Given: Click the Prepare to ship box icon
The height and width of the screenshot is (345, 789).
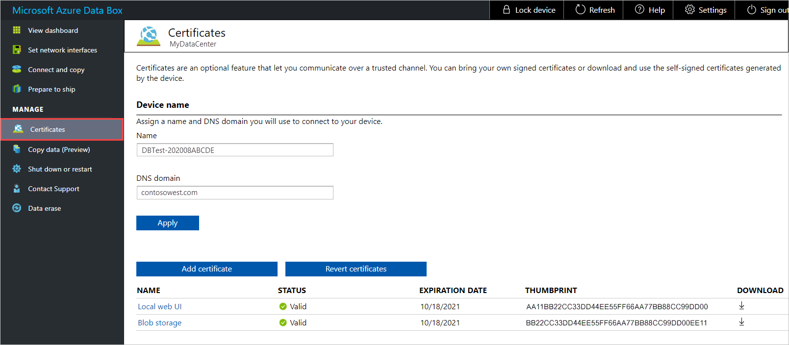Looking at the screenshot, I should [17, 89].
